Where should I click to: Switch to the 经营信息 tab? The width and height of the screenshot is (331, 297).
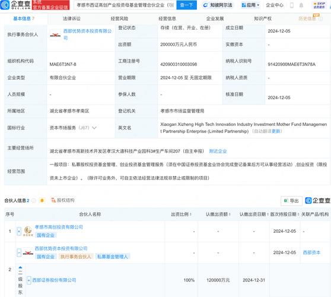[x=167, y=18]
